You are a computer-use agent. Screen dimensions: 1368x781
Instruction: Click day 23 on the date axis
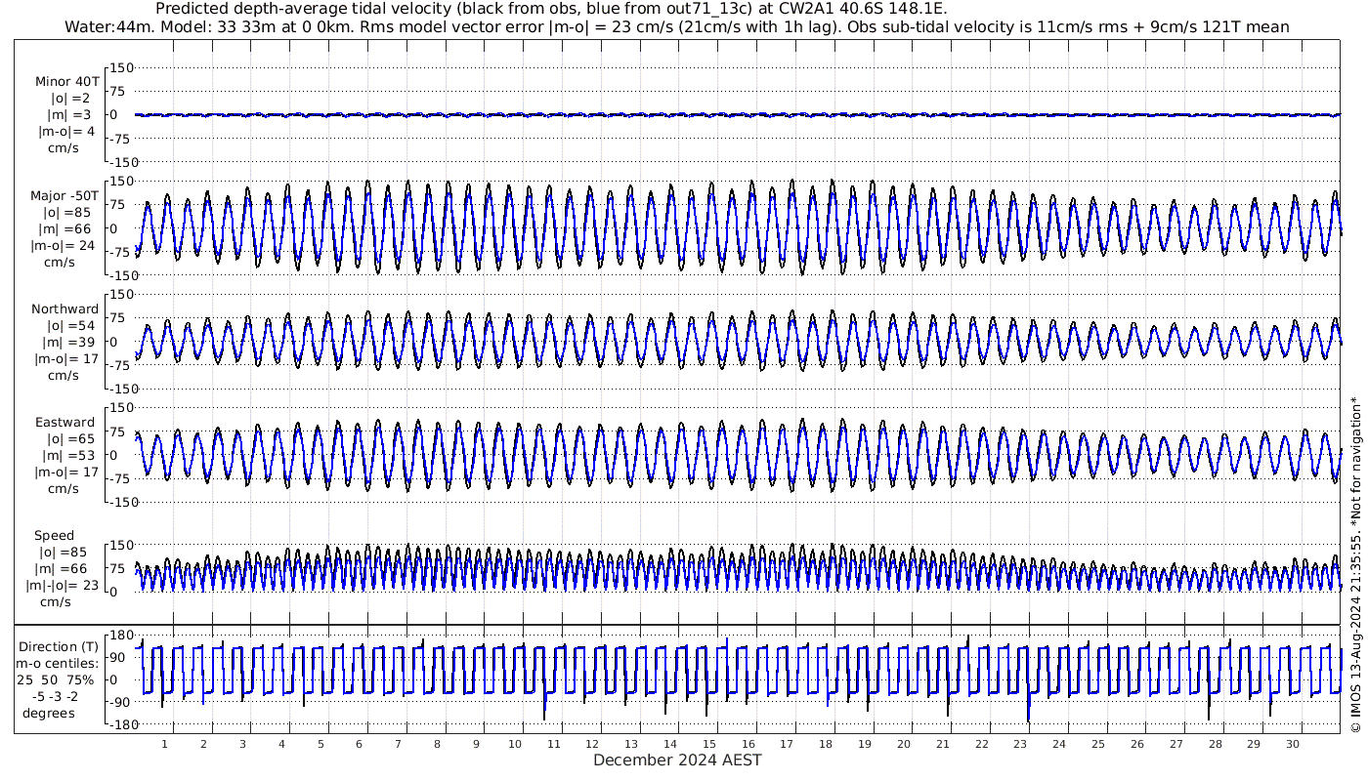[x=1020, y=744]
